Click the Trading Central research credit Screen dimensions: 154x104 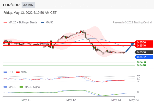132,23
